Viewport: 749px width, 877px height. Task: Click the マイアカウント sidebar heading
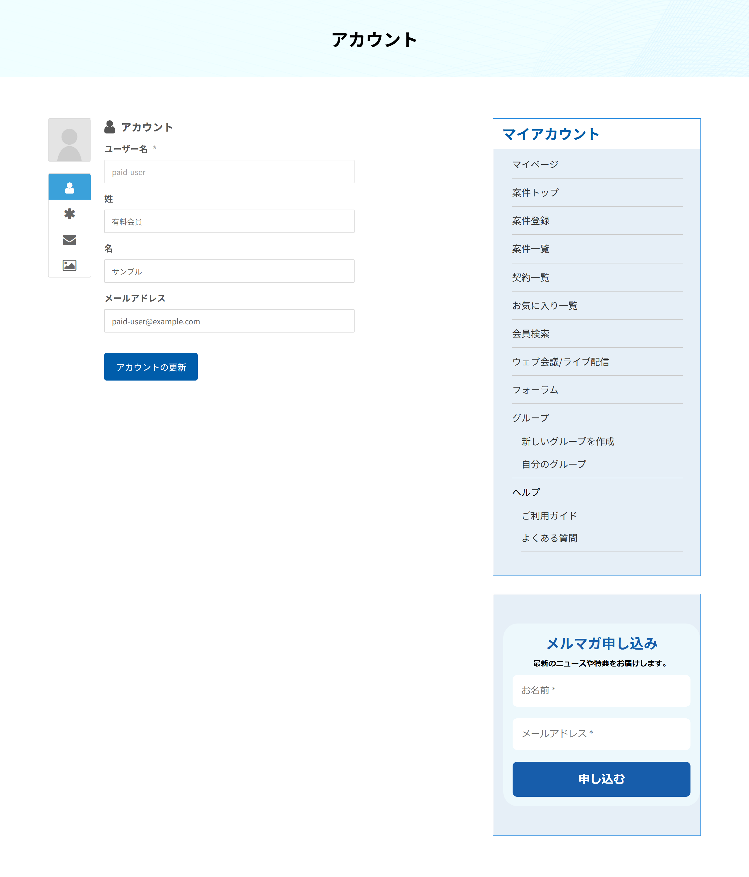(x=551, y=134)
